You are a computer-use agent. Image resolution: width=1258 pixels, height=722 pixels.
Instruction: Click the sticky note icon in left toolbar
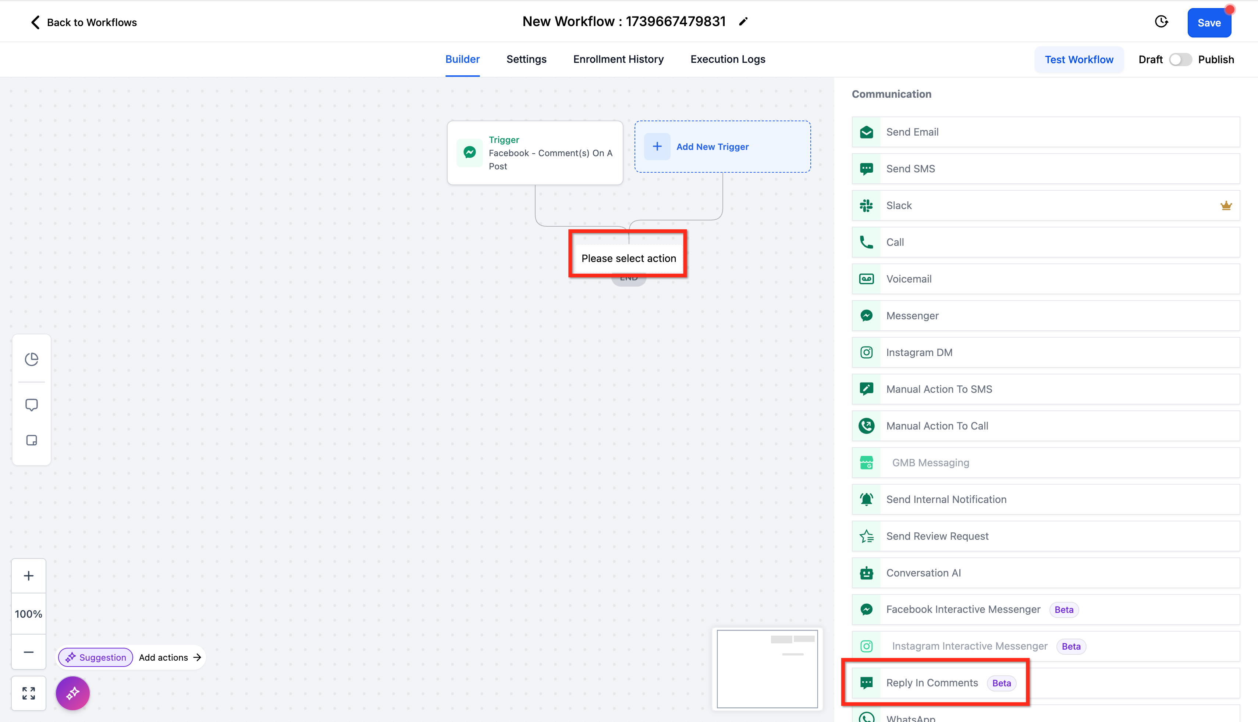coord(31,440)
